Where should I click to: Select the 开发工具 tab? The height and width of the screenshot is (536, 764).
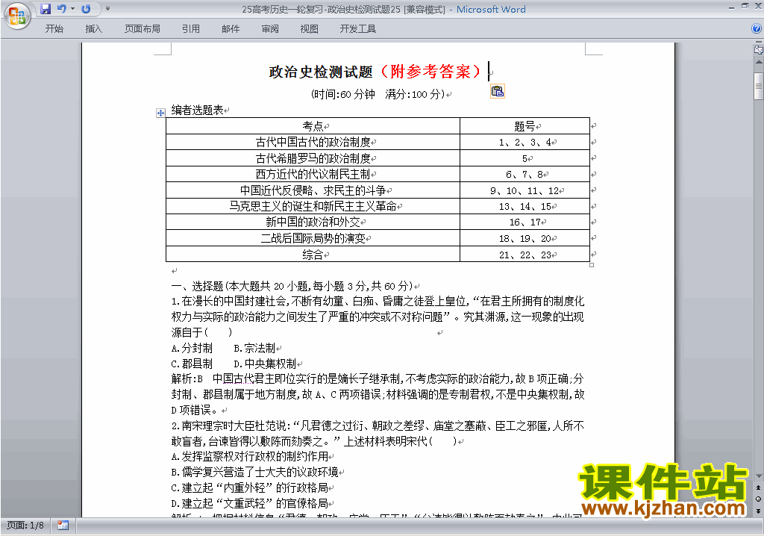coord(358,29)
